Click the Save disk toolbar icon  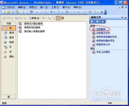coord(13,12)
